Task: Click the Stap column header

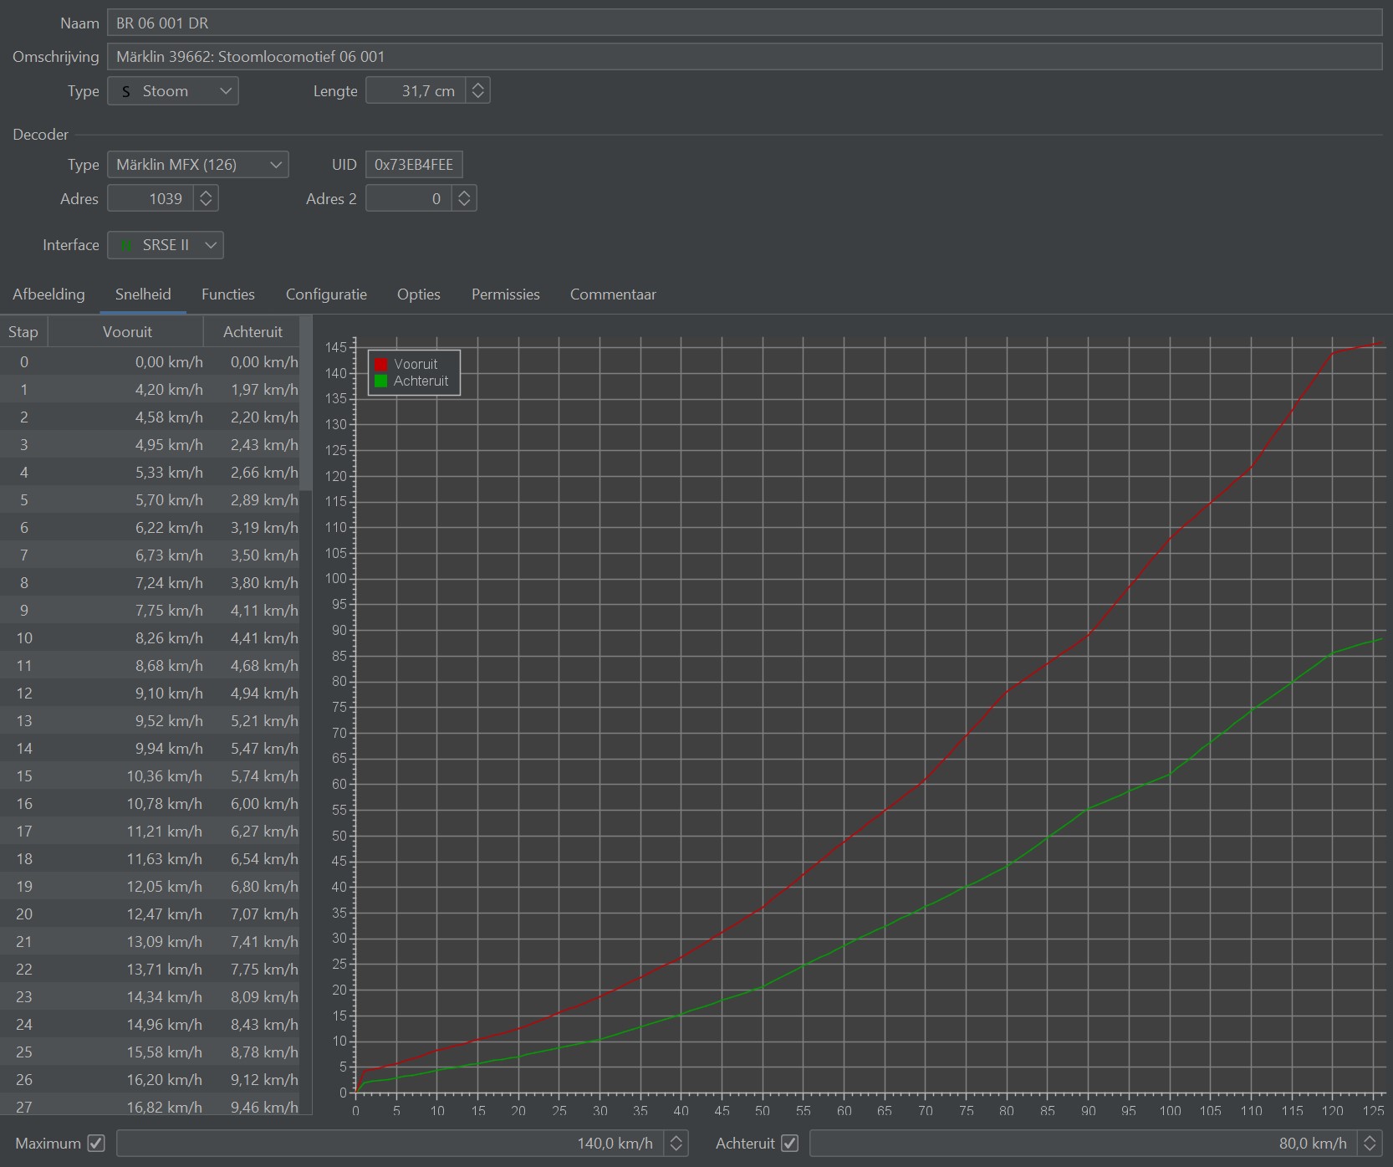Action: pos(23,332)
